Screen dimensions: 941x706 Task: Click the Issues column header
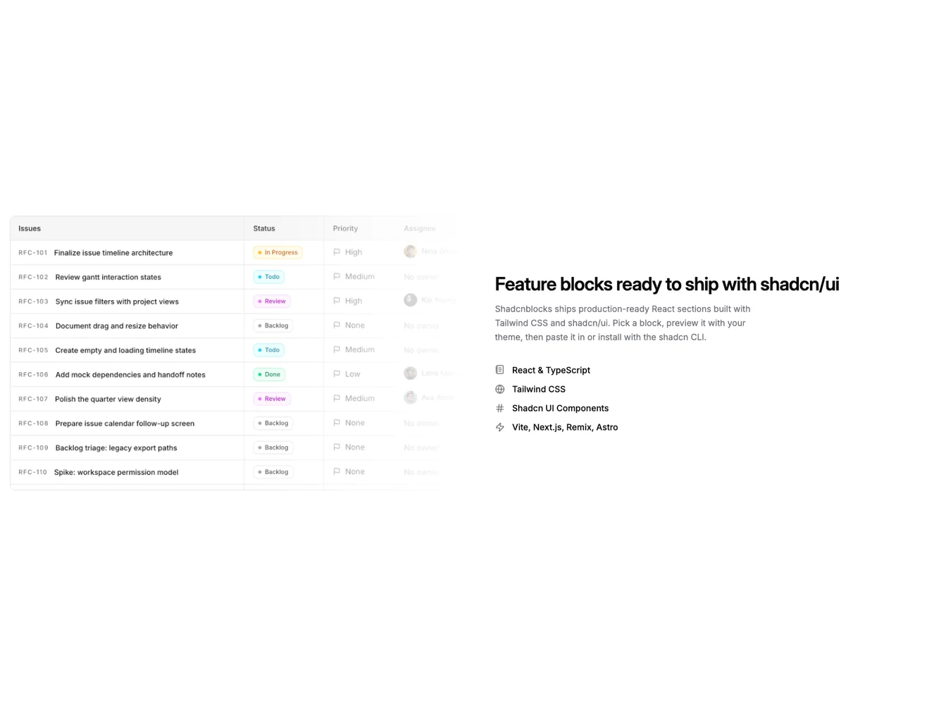pos(30,228)
